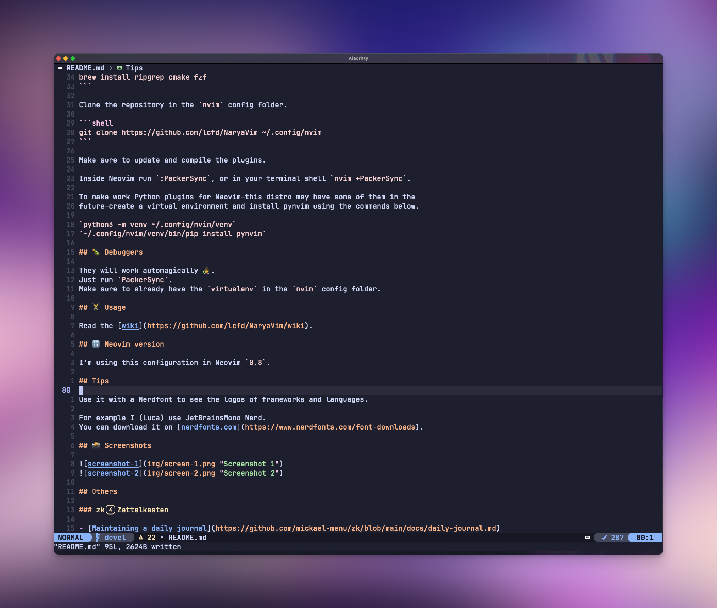
Task: Click the numbers emoji in Neovim version heading
Action: pos(96,344)
